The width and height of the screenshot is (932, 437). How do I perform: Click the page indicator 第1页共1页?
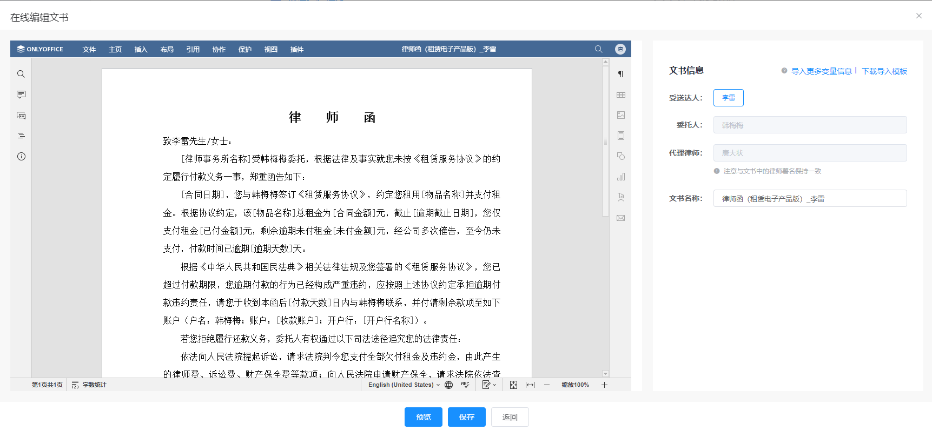click(x=47, y=385)
